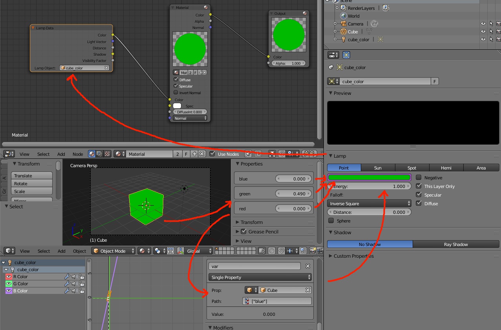
Task: Click the Camera object icon in outliner
Action: coord(344,24)
